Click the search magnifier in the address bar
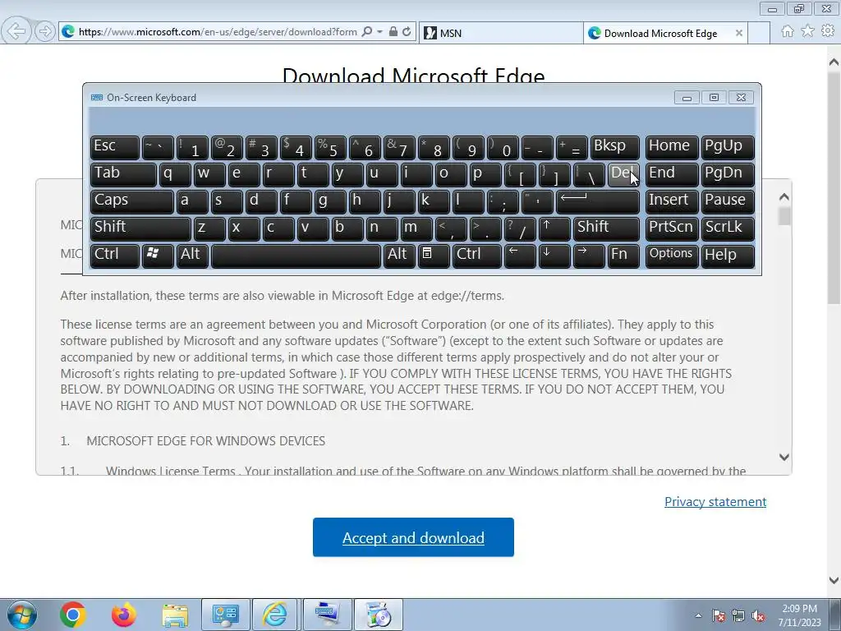 pyautogui.click(x=367, y=32)
